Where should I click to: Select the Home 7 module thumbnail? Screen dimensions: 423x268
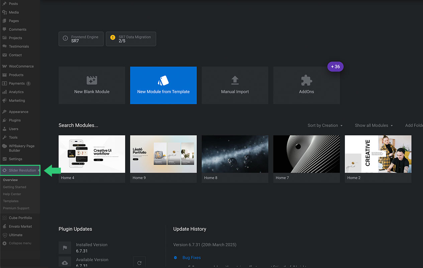pos(306,154)
